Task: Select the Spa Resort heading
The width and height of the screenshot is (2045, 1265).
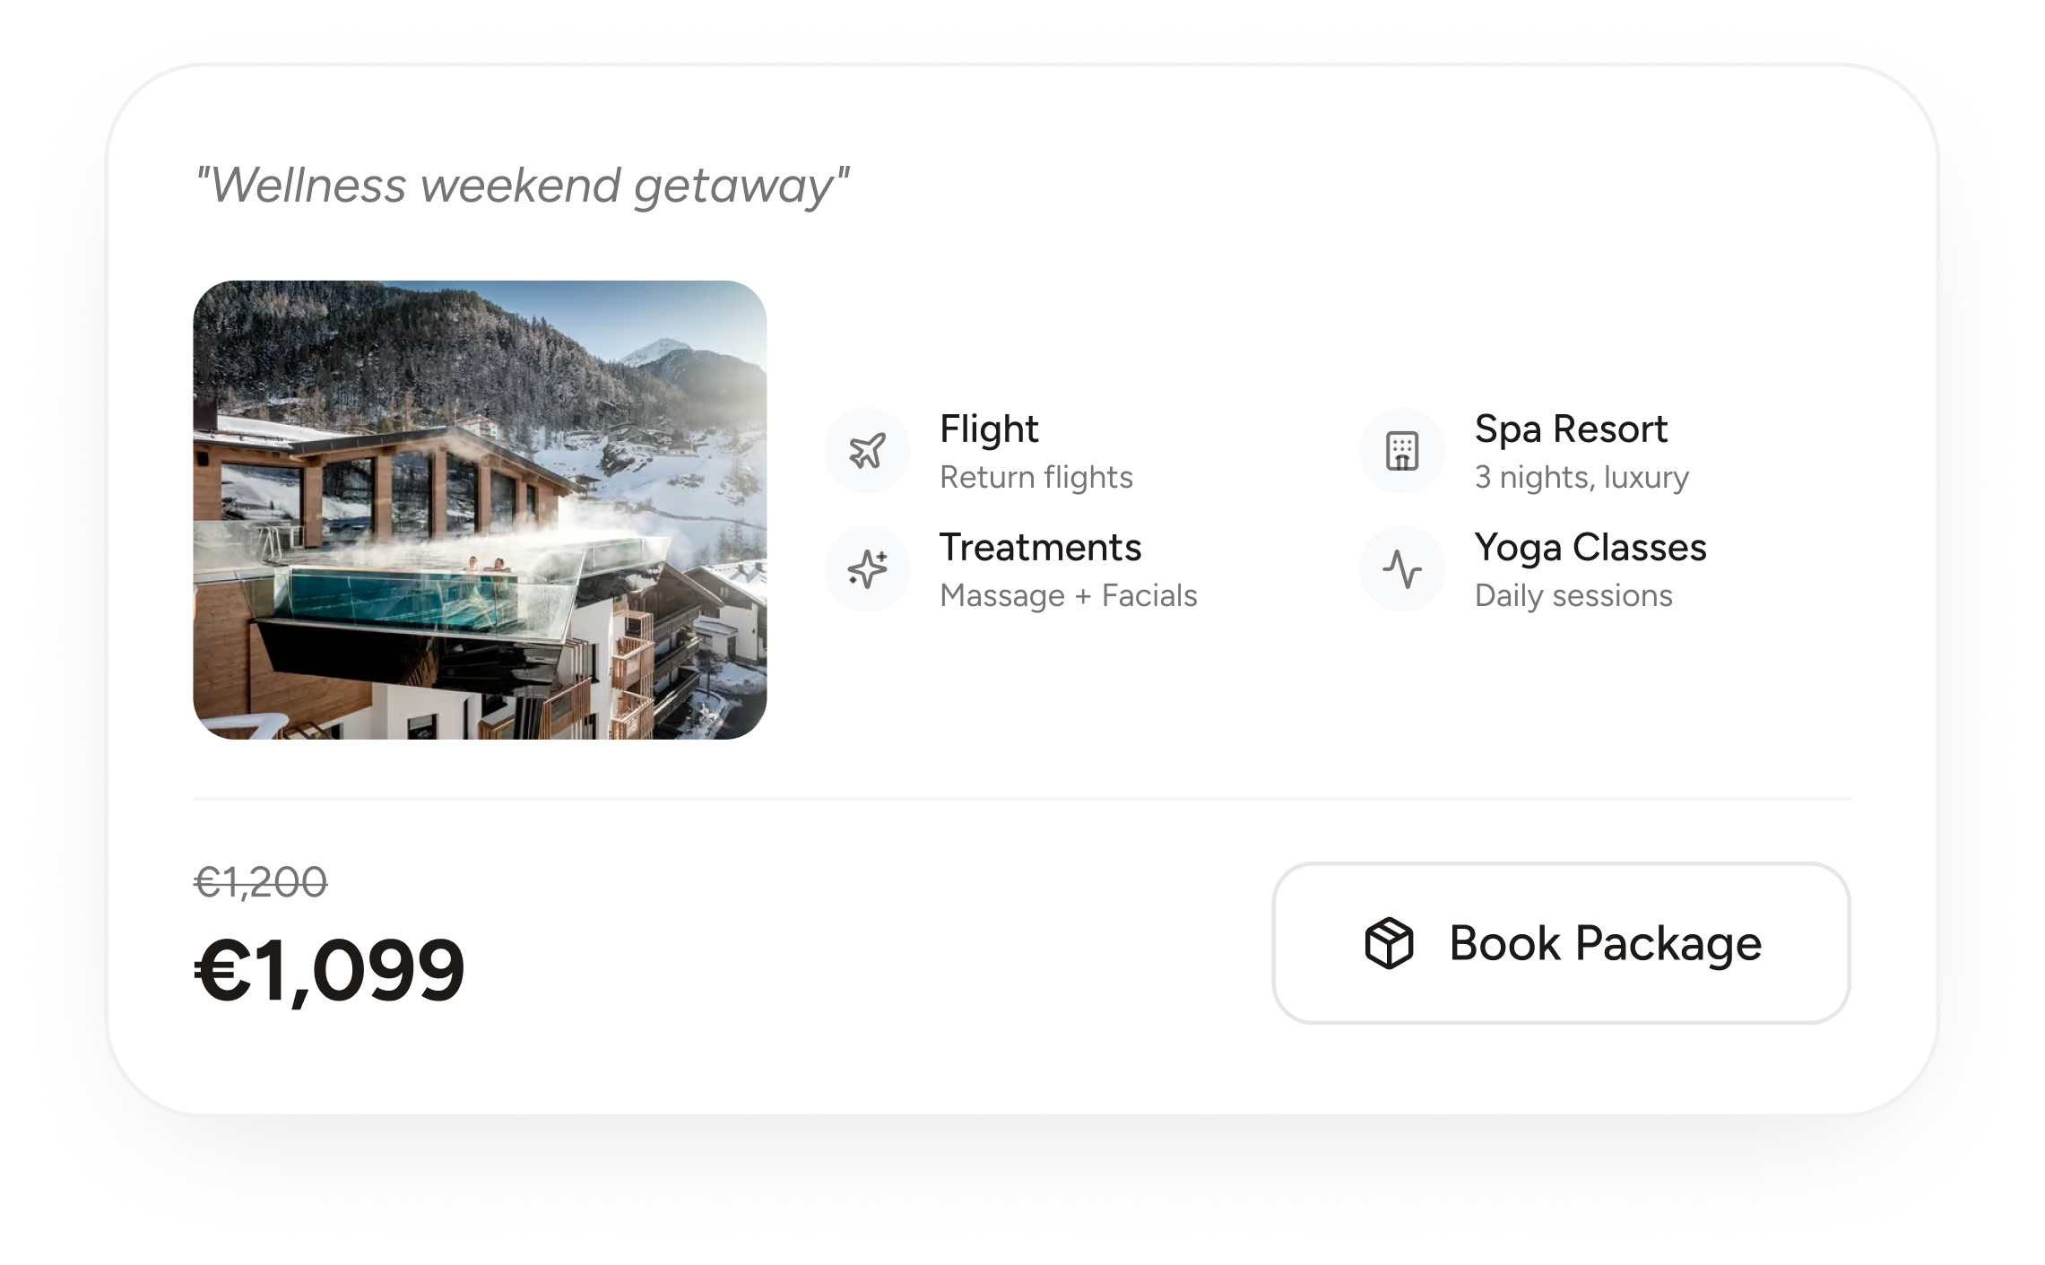Action: pos(1571,429)
